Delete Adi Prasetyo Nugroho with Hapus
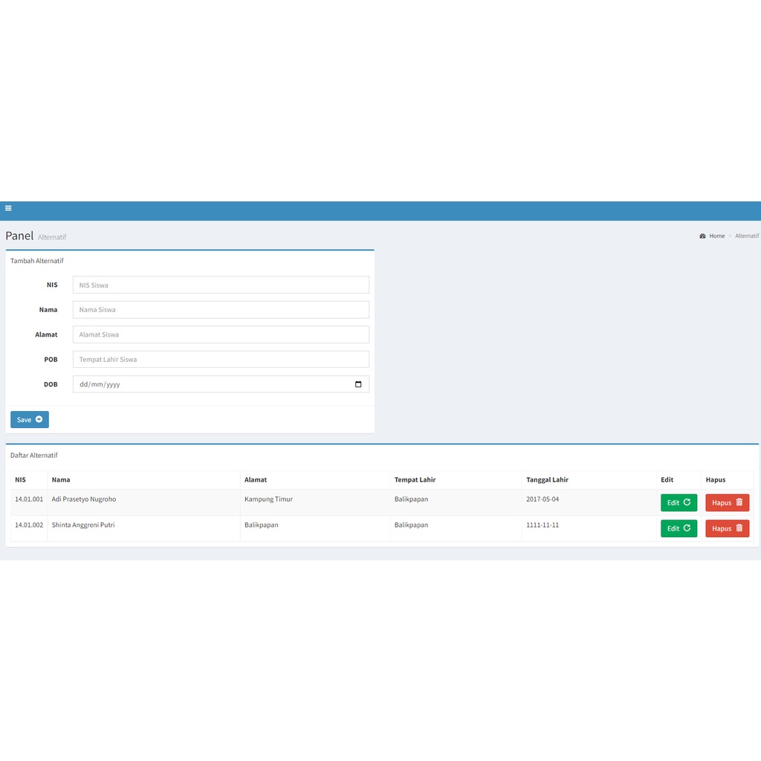This screenshot has height=761, width=761. [x=727, y=503]
